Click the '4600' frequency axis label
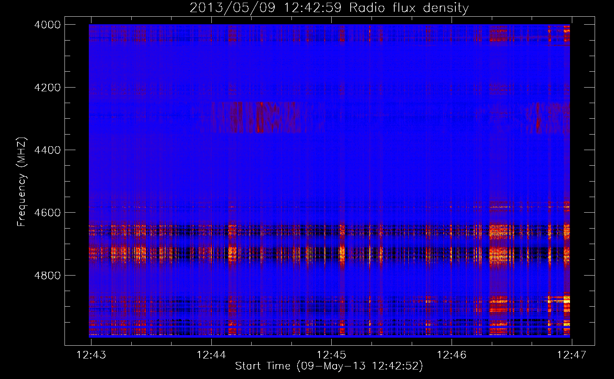 [47, 213]
